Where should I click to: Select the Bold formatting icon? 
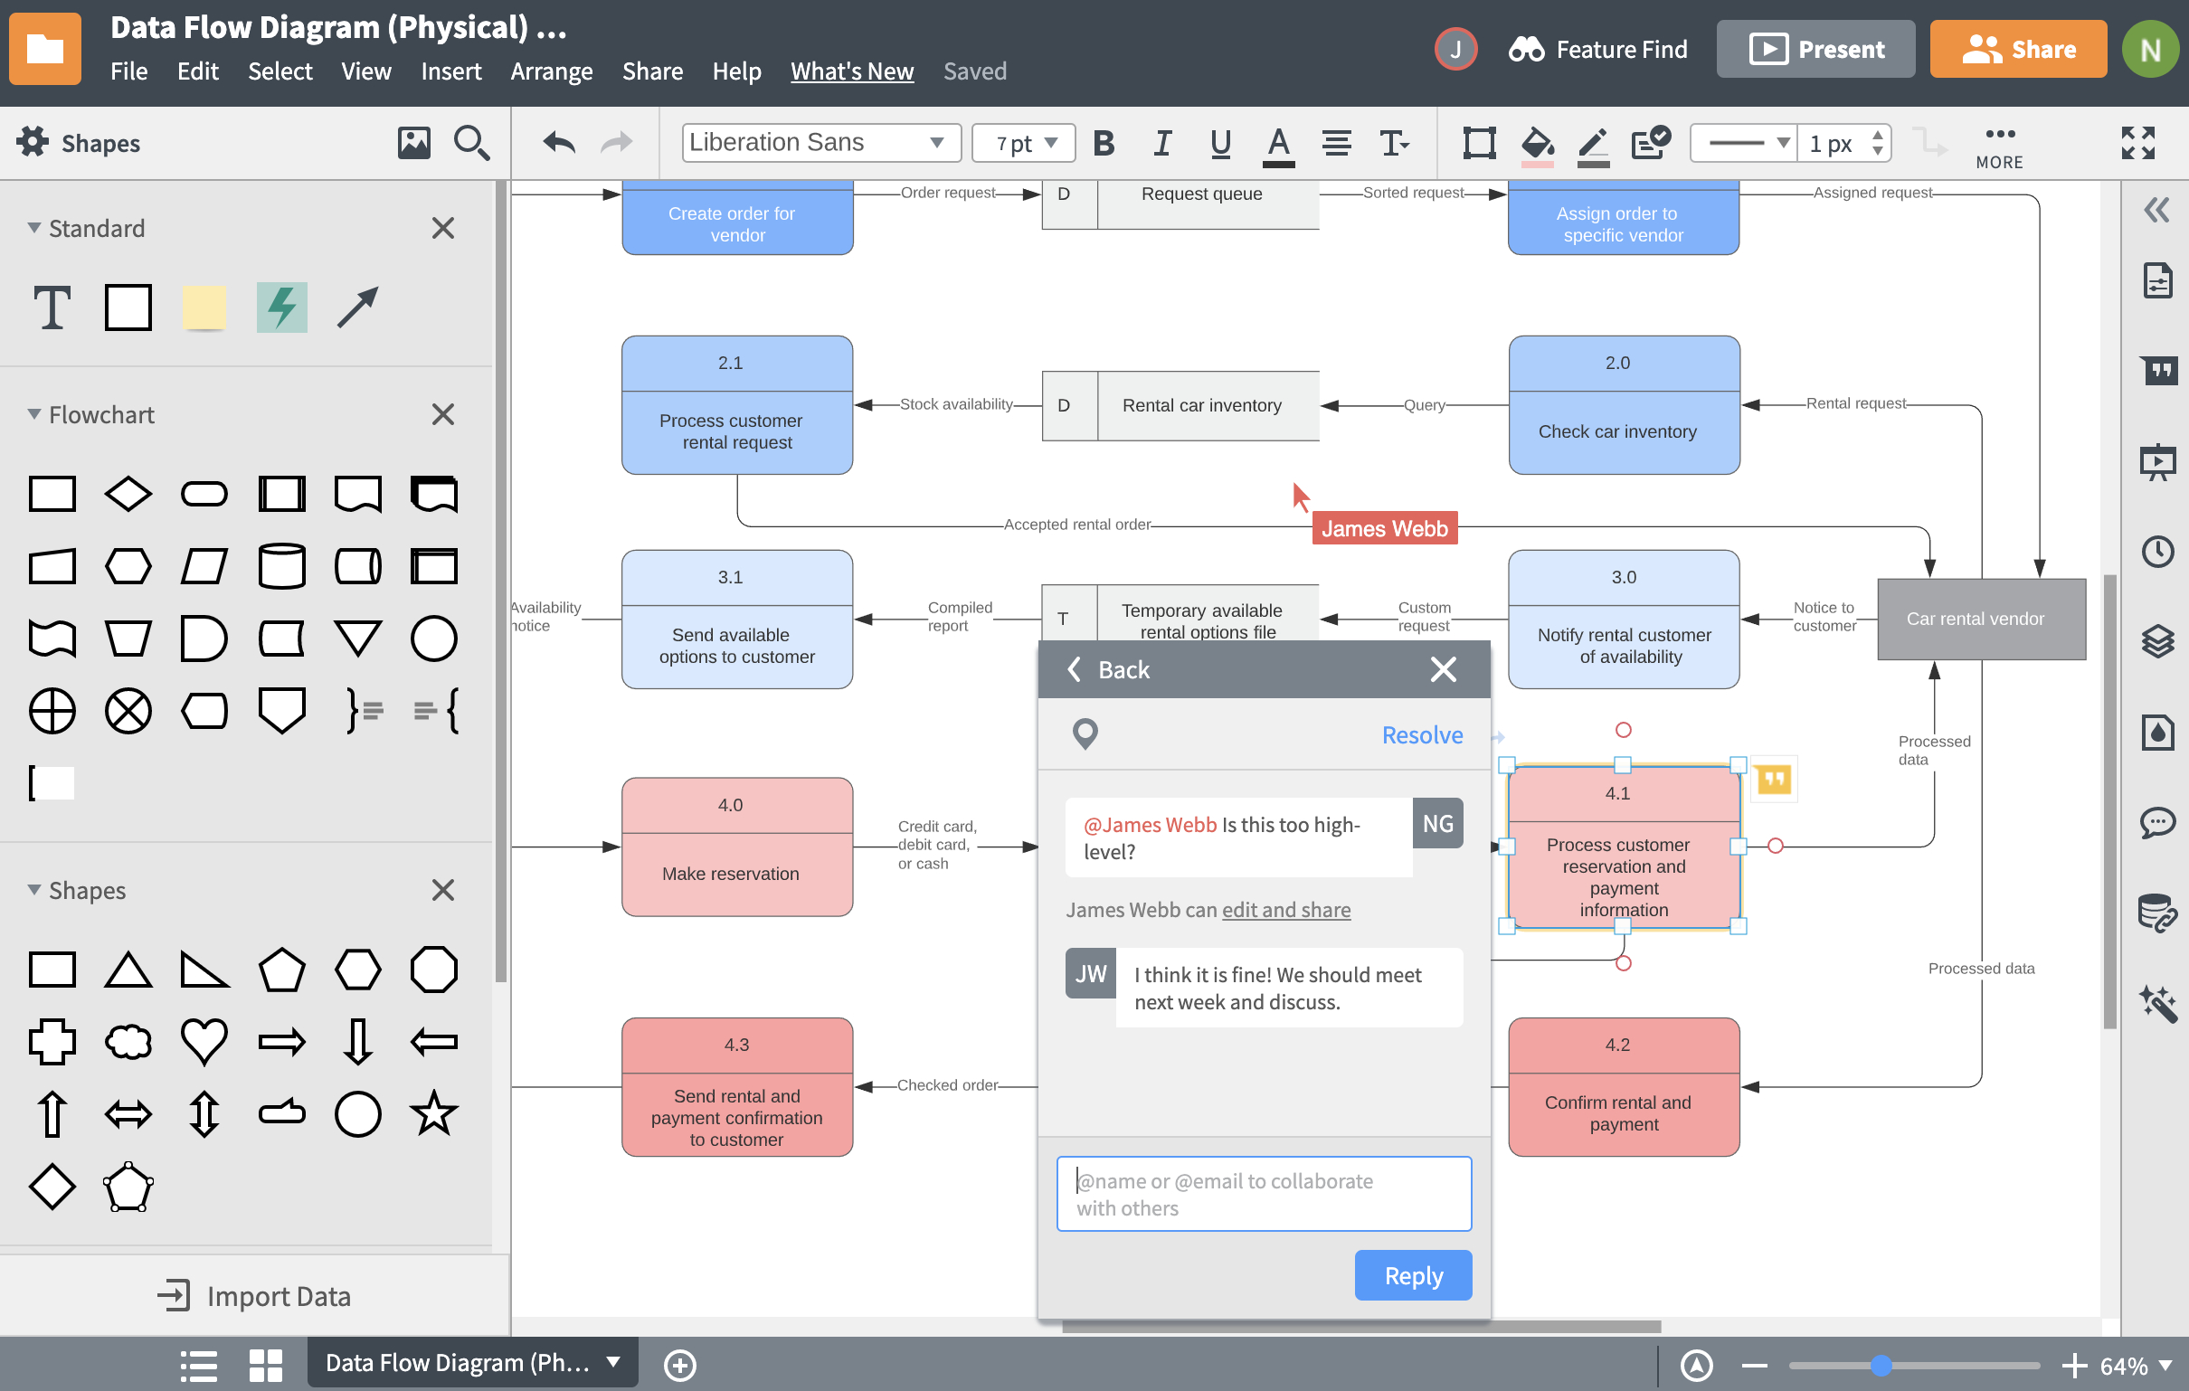[1105, 144]
